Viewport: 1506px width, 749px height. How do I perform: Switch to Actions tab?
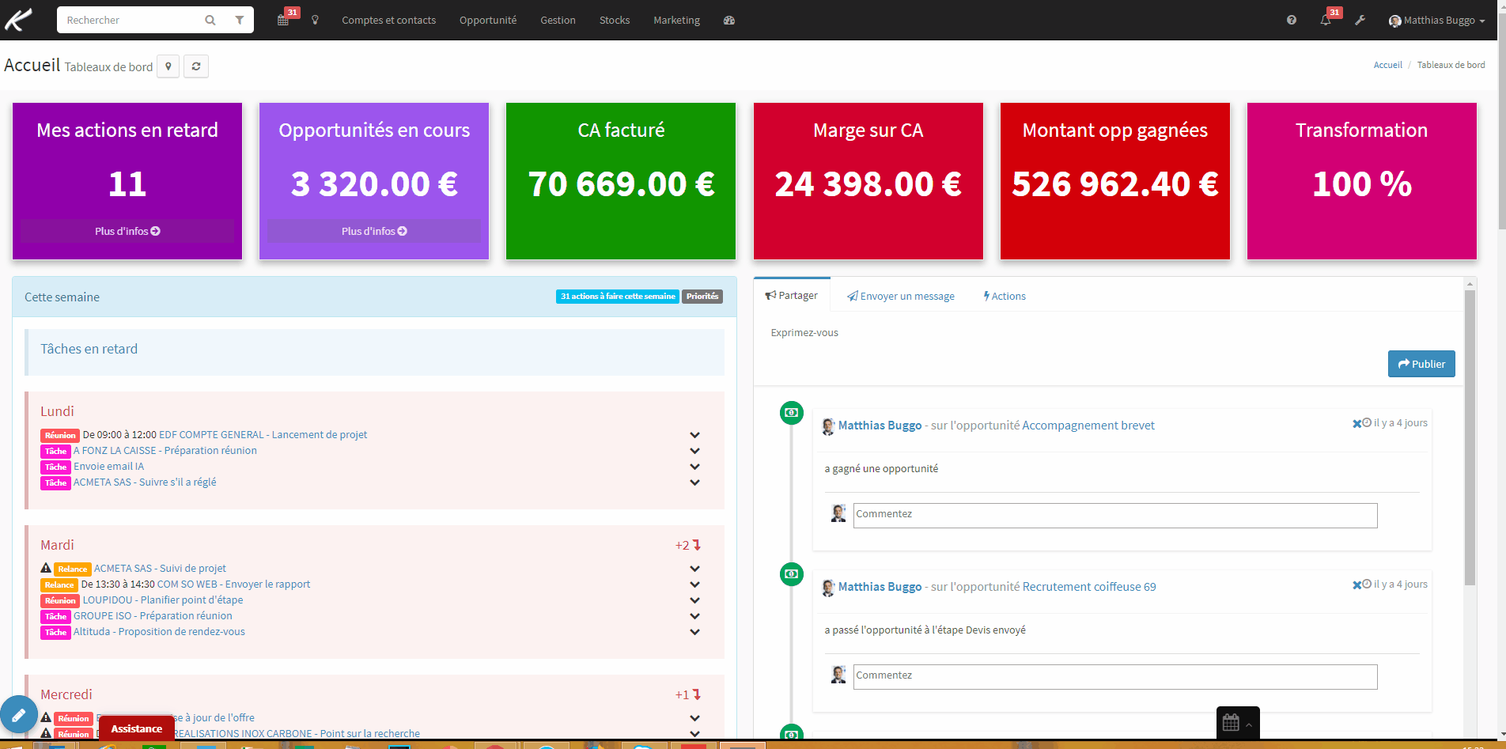point(1005,296)
